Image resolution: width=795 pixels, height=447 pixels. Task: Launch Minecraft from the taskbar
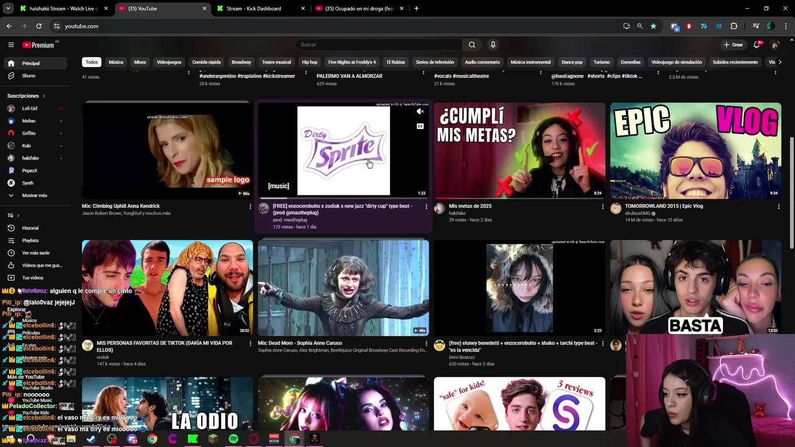coord(213,439)
